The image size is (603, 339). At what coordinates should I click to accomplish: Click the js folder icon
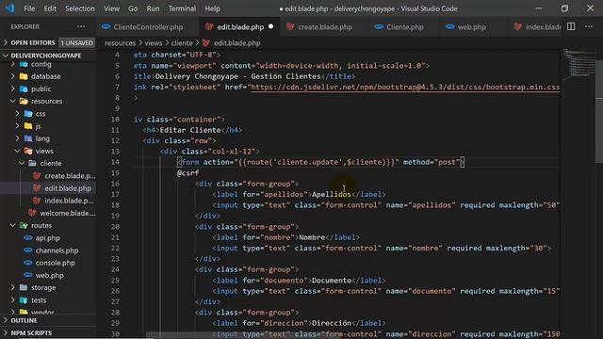[x=28, y=126]
